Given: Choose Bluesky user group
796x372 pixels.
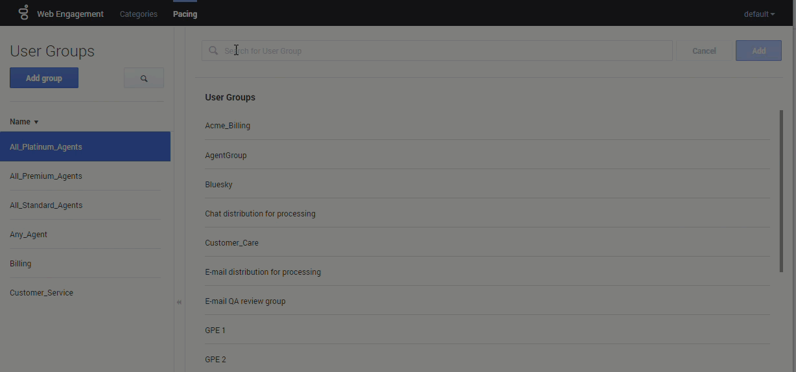Looking at the screenshot, I should (x=487, y=184).
